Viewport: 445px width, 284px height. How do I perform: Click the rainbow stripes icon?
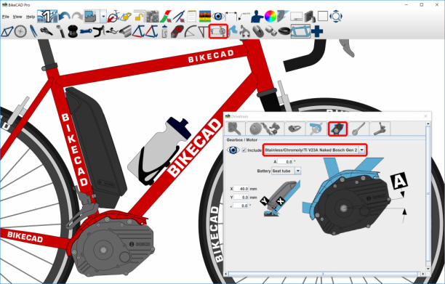coord(205,17)
